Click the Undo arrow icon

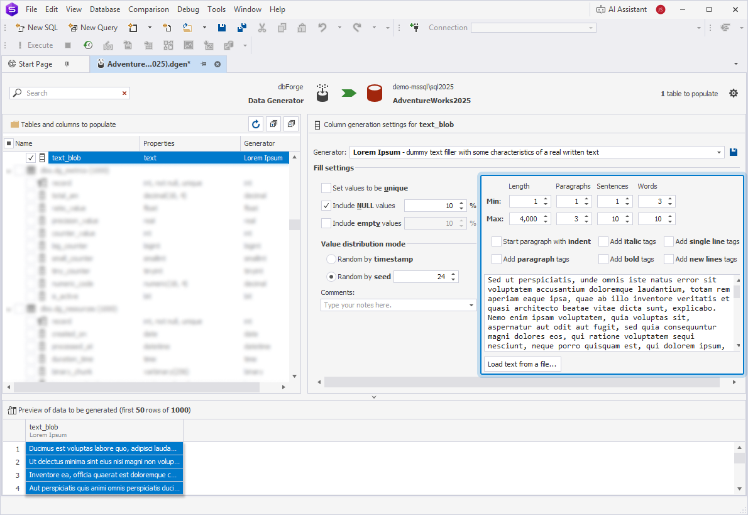(x=322, y=28)
